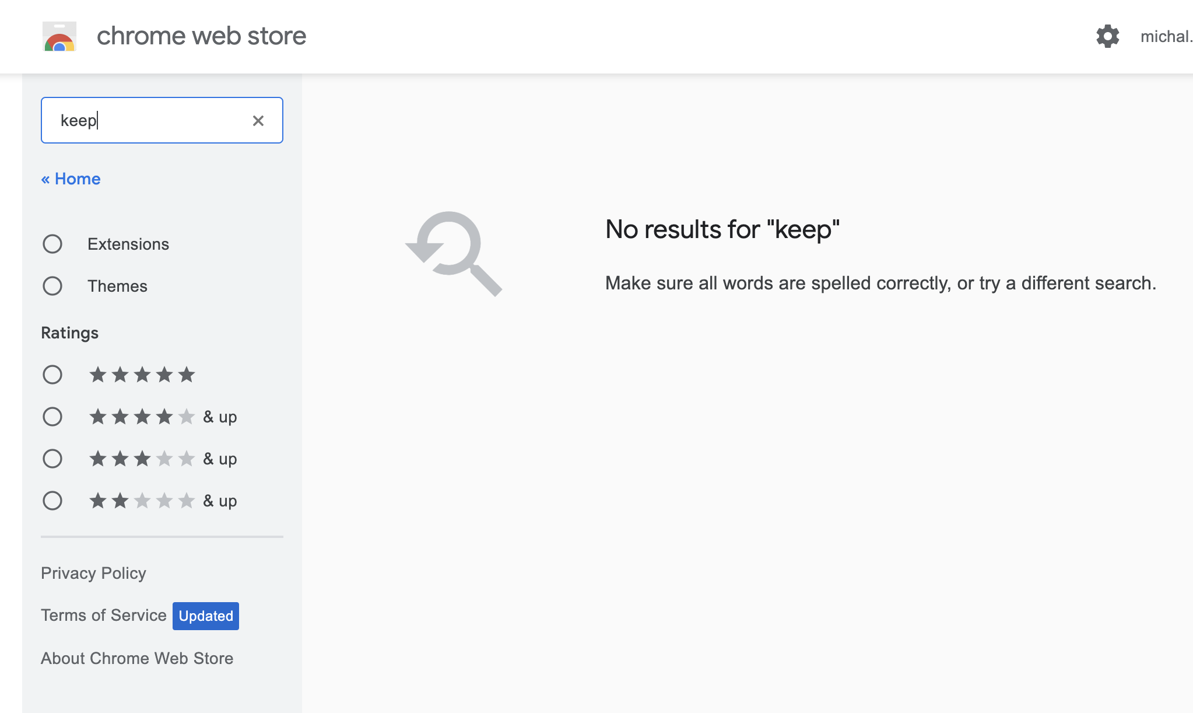Click the Chrome Web Store logo

tap(59, 36)
